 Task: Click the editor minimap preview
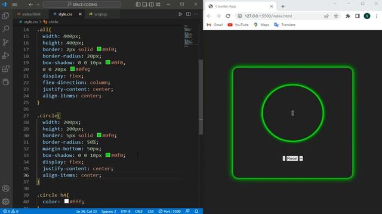(188, 36)
